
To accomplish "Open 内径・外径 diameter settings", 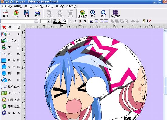I will pyautogui.click(x=10, y=100).
